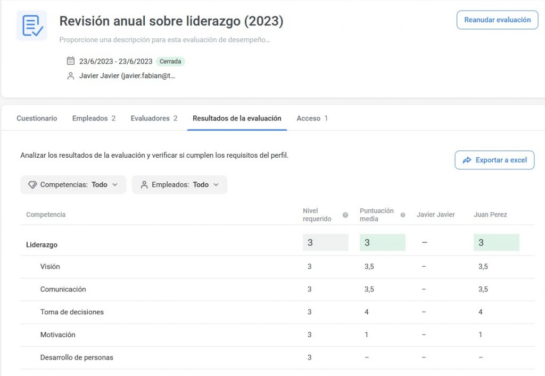
Task: Select the Liderazgo competency row
Action: tap(277, 243)
